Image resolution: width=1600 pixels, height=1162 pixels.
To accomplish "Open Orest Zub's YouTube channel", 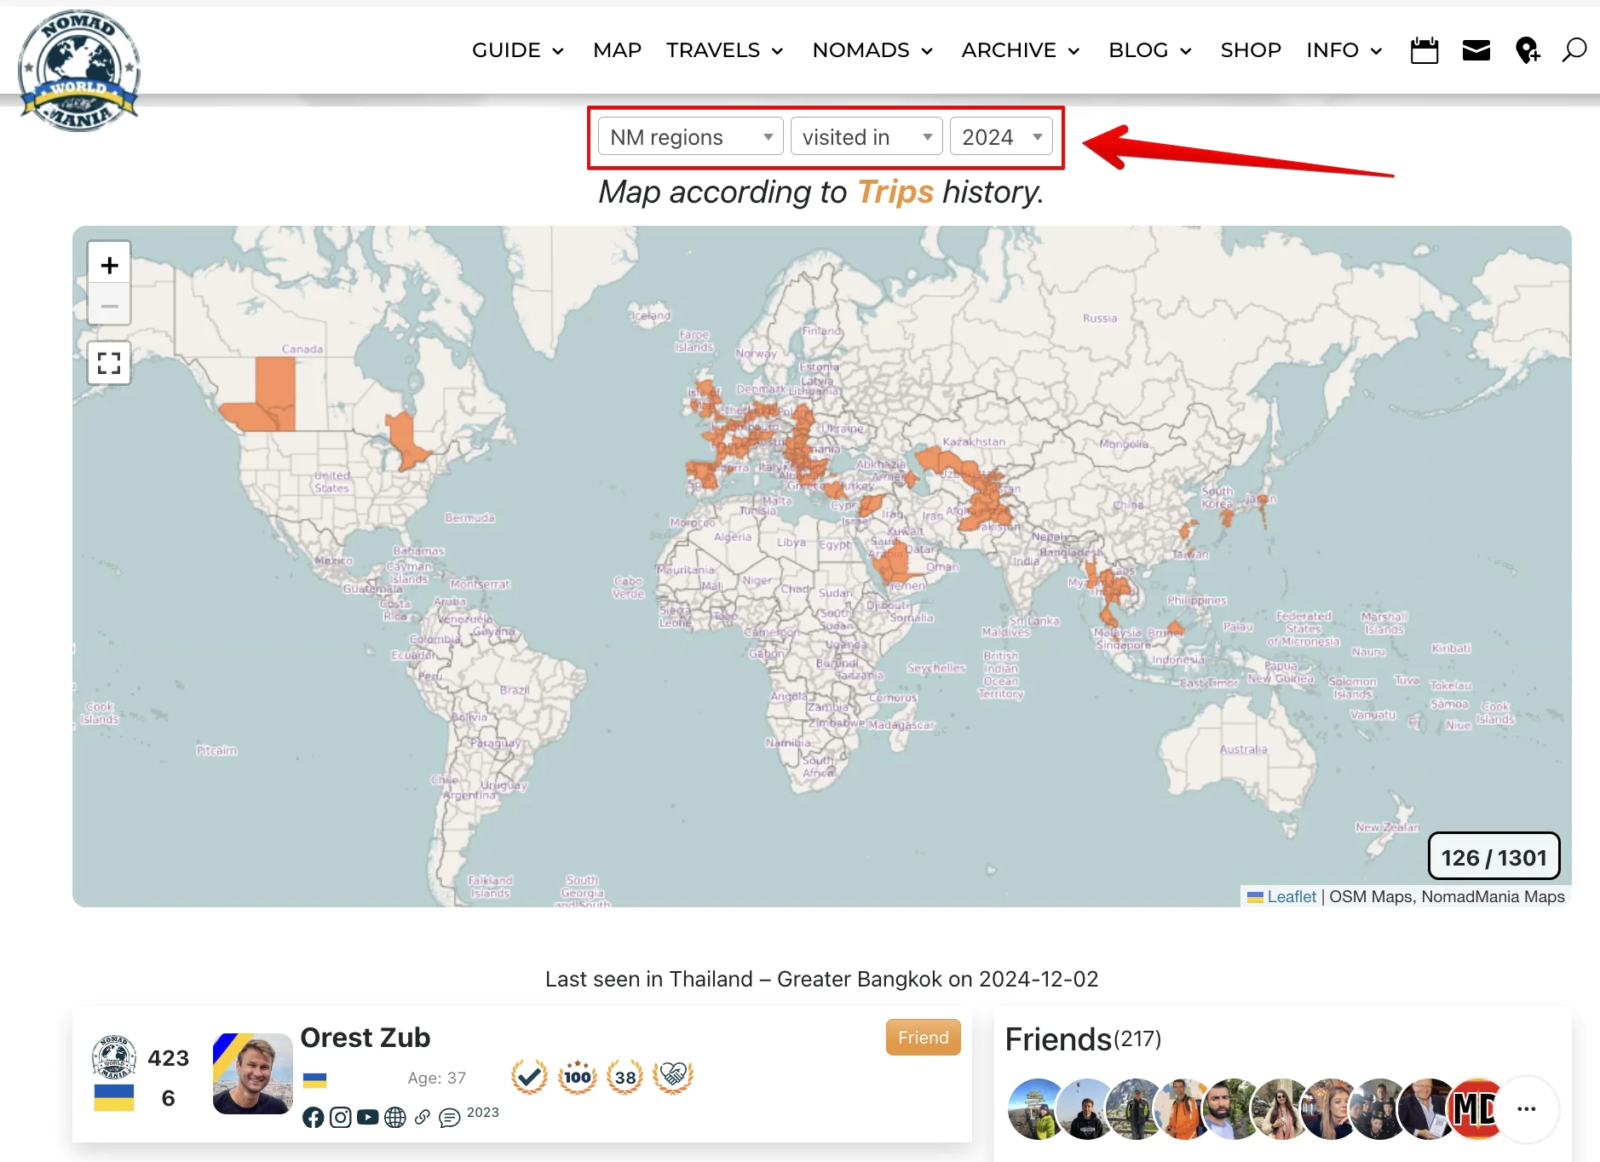I will tap(367, 1117).
